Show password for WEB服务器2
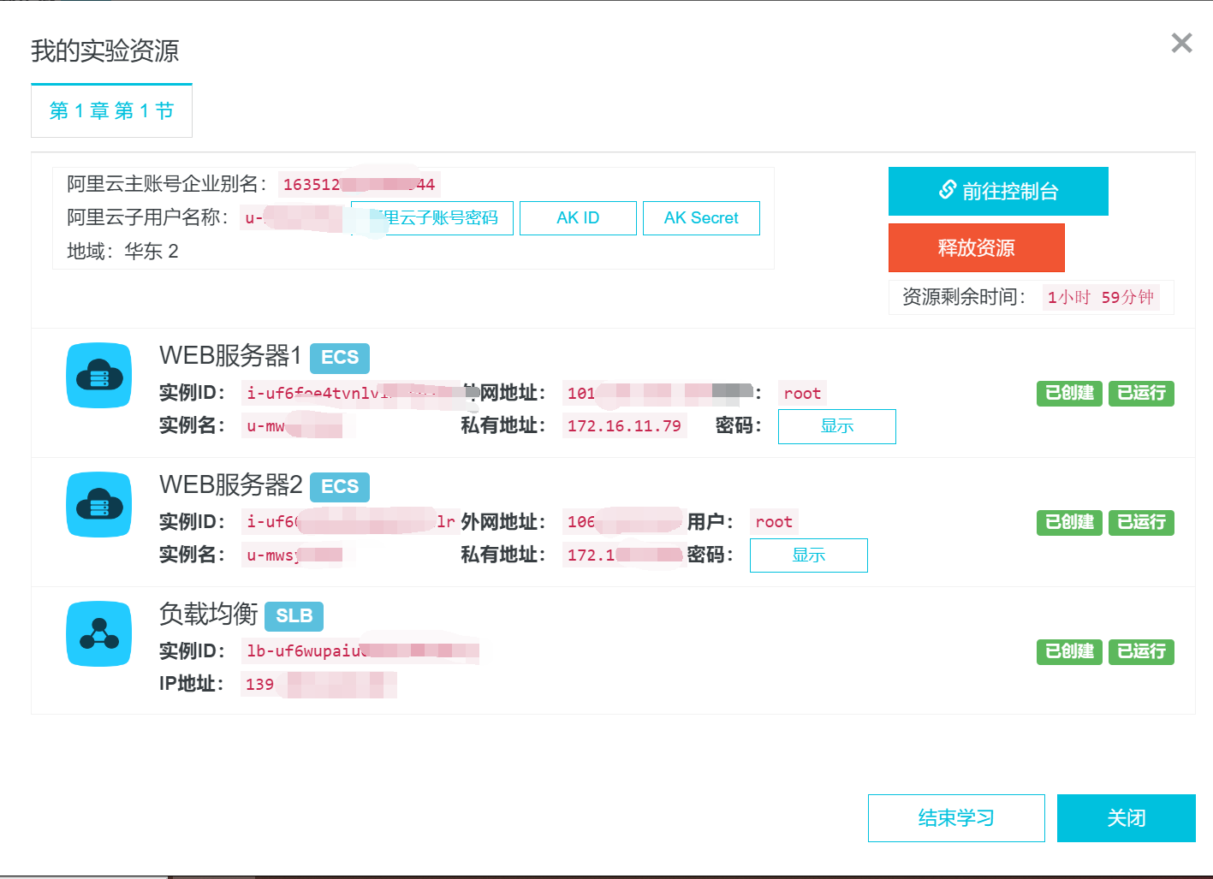 809,555
